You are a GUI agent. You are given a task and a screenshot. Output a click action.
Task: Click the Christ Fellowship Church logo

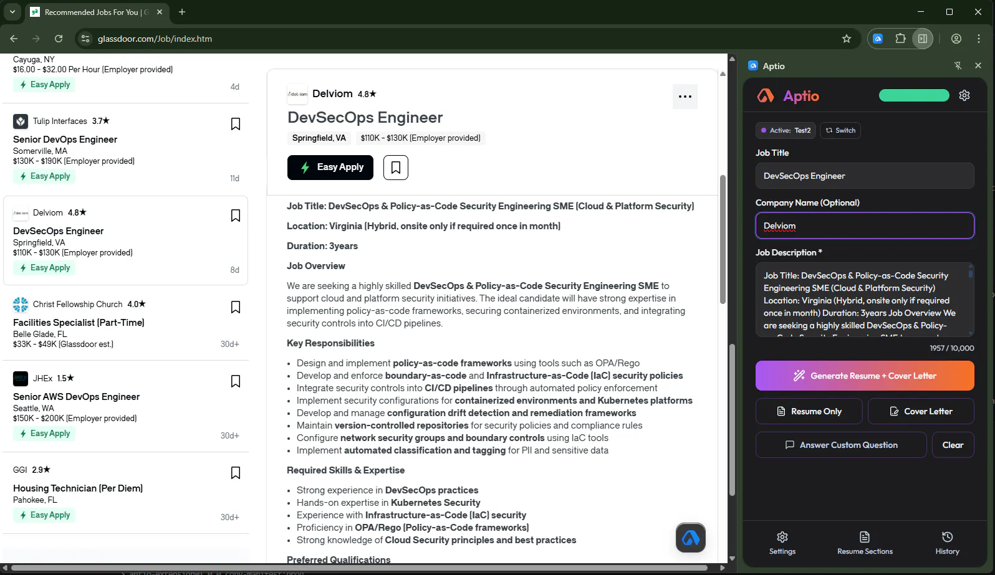21,305
